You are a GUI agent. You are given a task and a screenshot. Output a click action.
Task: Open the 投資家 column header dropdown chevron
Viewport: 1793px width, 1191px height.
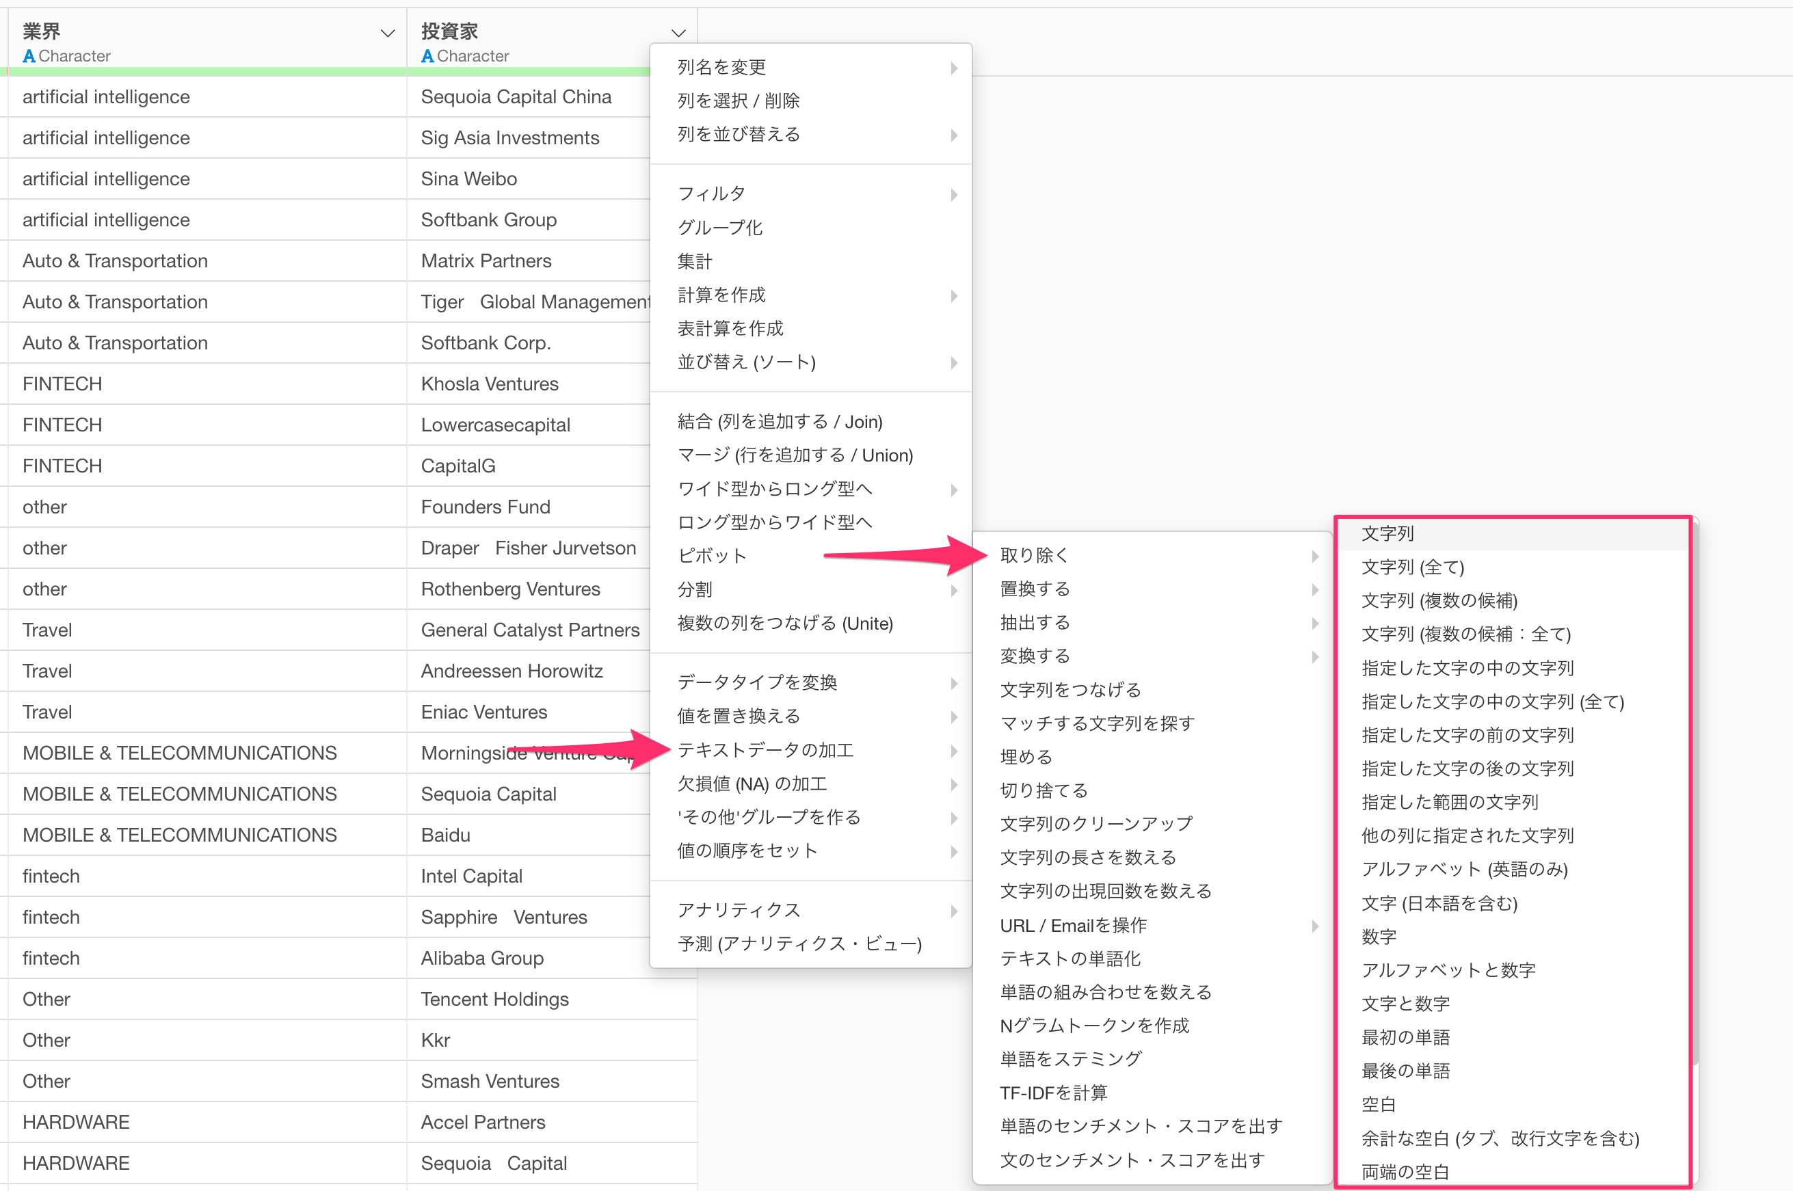[678, 34]
